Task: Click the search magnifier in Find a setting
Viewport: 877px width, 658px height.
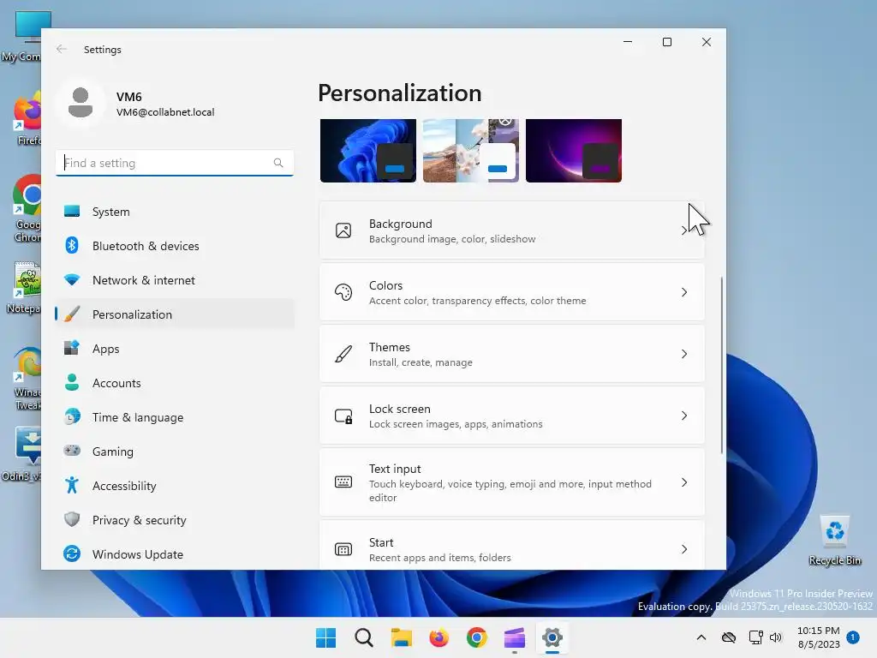Action: (278, 163)
